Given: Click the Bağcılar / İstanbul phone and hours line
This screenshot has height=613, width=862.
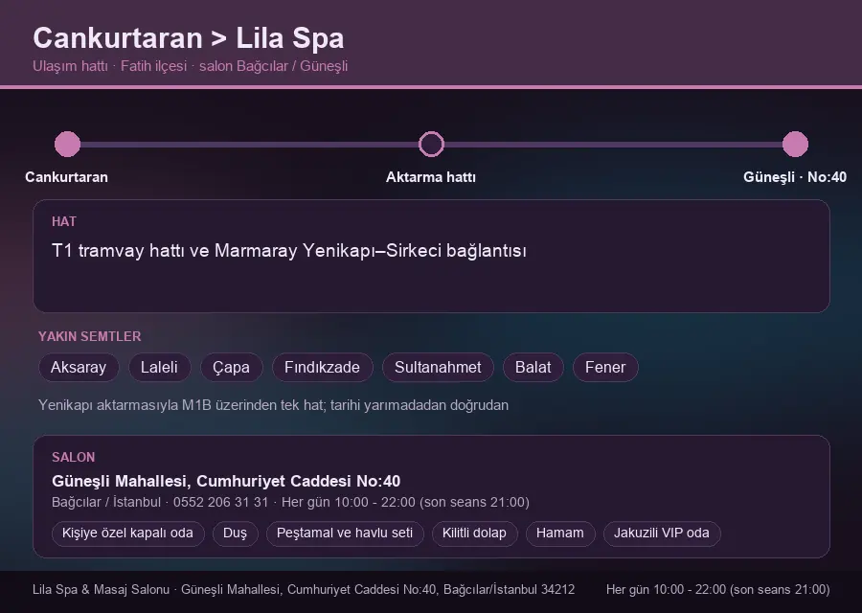Looking at the screenshot, I should [x=290, y=502].
